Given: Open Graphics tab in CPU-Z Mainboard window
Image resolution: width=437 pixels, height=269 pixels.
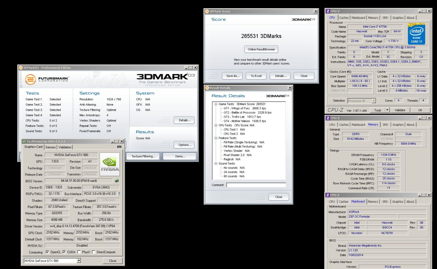Looking at the screenshot, I should click(x=398, y=202).
